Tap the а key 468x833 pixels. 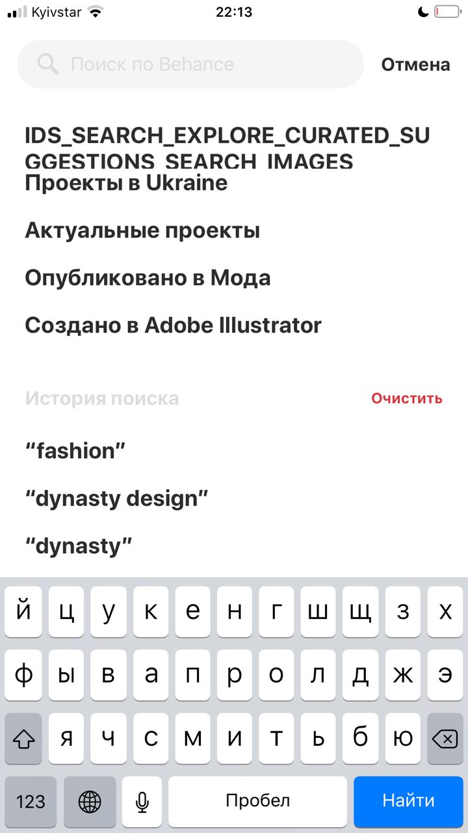pos(151,676)
